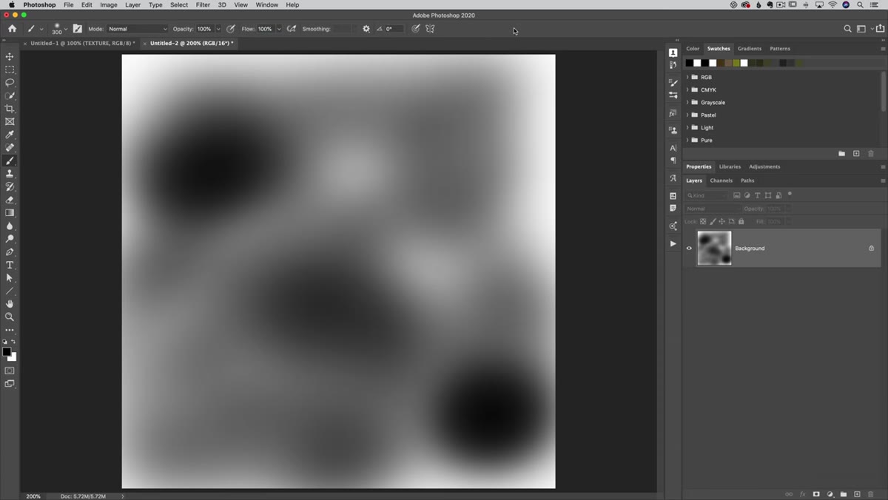Select the Brush tool in toolbar
This screenshot has height=500, width=888.
10,161
